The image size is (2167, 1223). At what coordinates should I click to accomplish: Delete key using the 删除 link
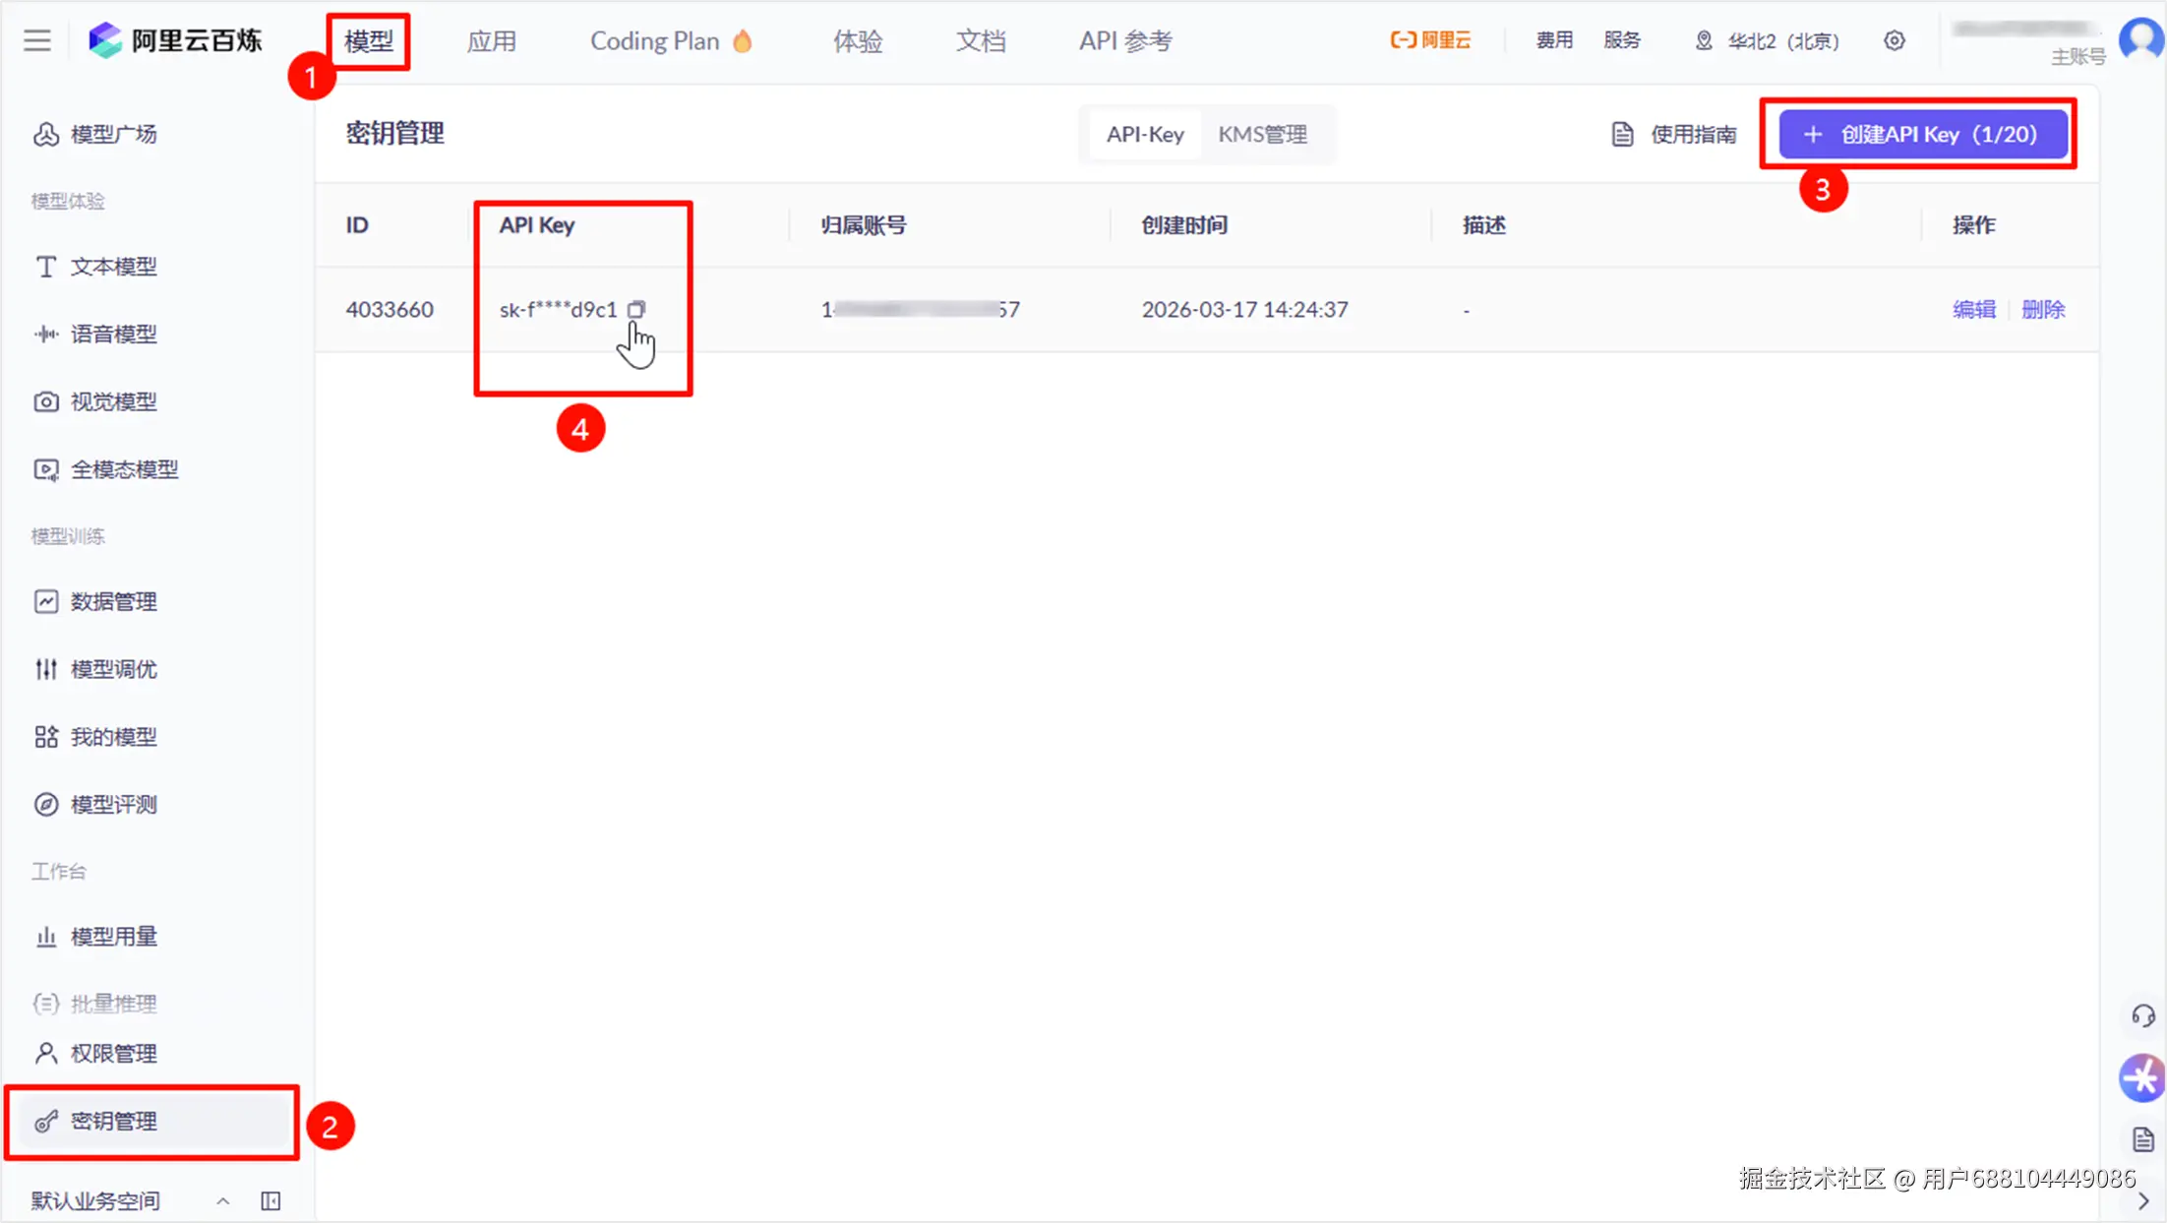point(2042,309)
